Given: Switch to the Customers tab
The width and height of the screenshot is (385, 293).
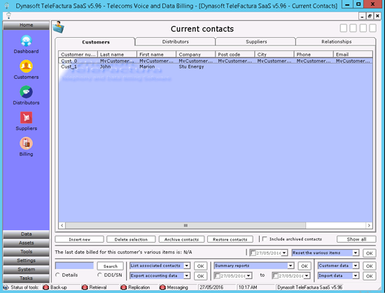Looking at the screenshot, I should coord(95,42).
